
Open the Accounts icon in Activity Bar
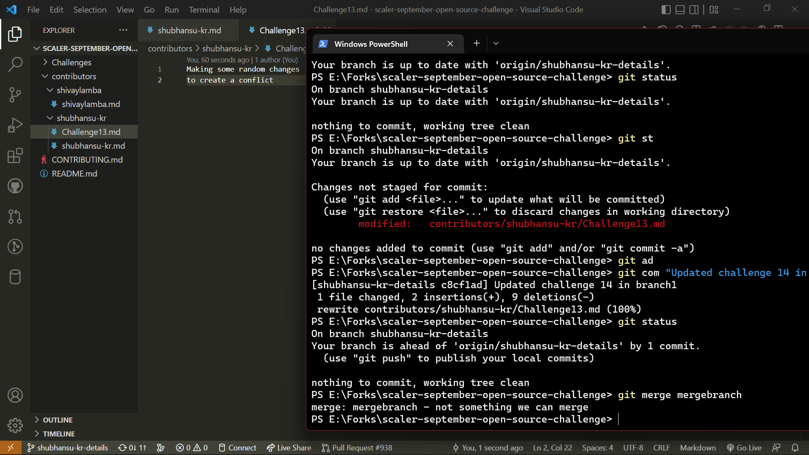[15, 395]
